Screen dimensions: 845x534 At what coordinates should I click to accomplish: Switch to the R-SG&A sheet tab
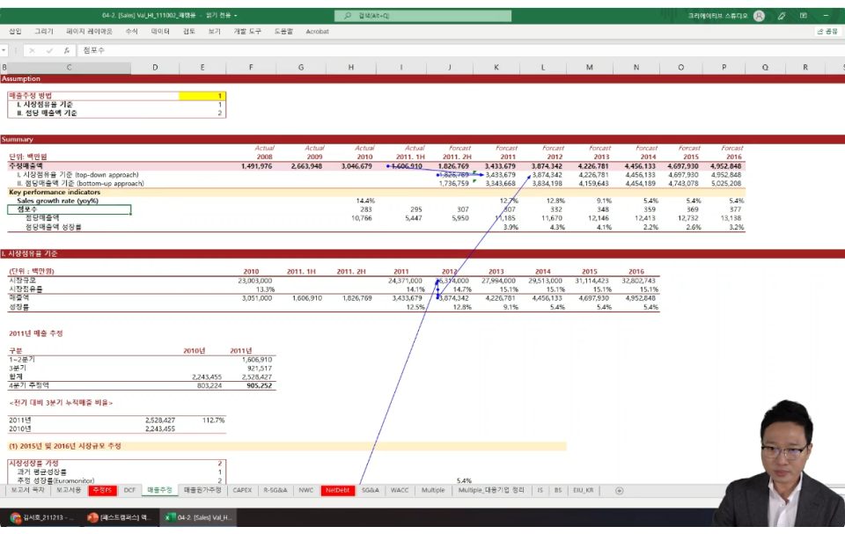point(276,490)
